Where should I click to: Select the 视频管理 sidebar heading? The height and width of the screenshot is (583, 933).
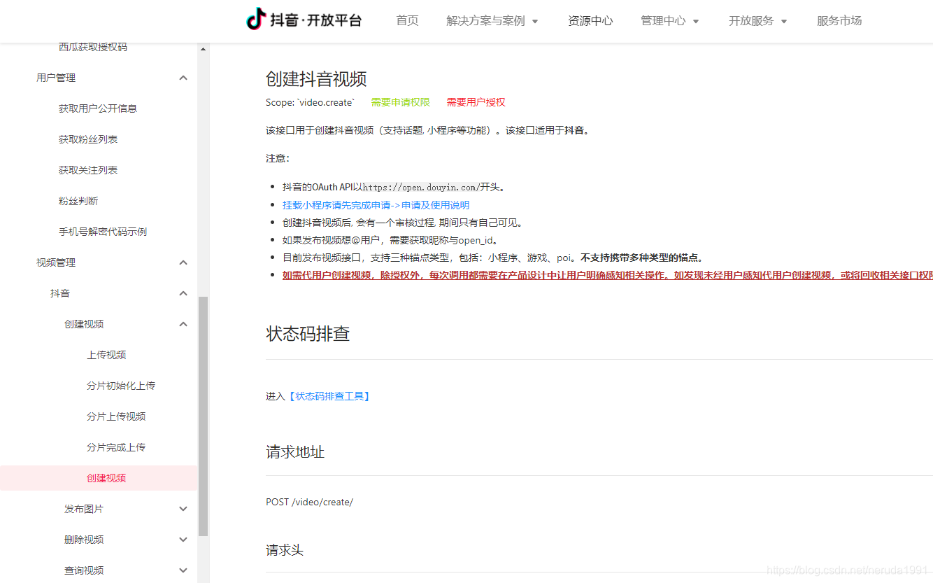coord(56,262)
